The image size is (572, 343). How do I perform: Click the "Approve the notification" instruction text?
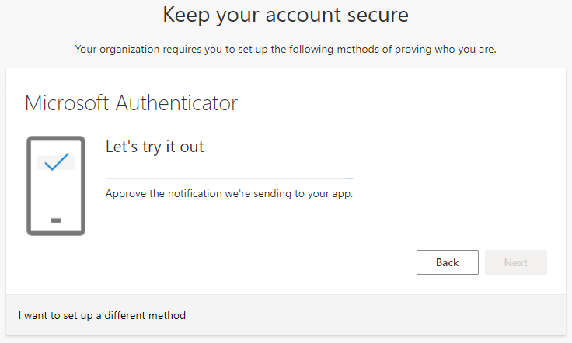click(229, 193)
